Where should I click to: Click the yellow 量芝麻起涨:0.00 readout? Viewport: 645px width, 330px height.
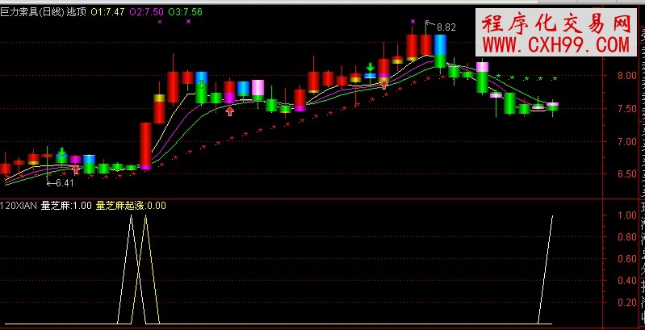pyautogui.click(x=131, y=205)
